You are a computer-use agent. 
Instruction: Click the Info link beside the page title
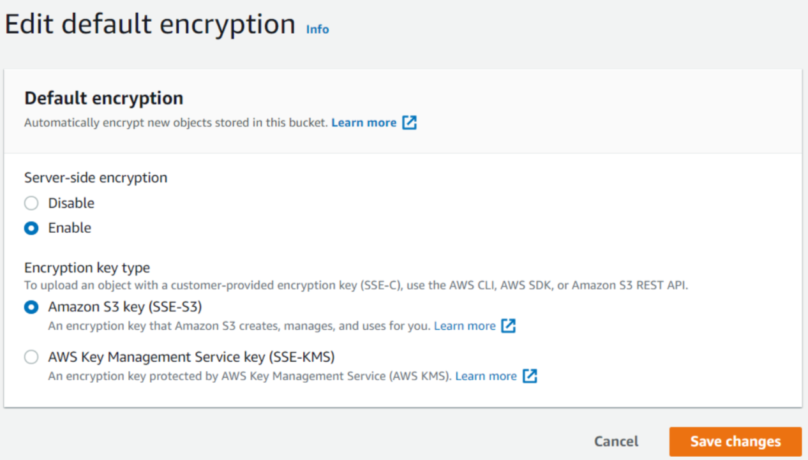[317, 29]
